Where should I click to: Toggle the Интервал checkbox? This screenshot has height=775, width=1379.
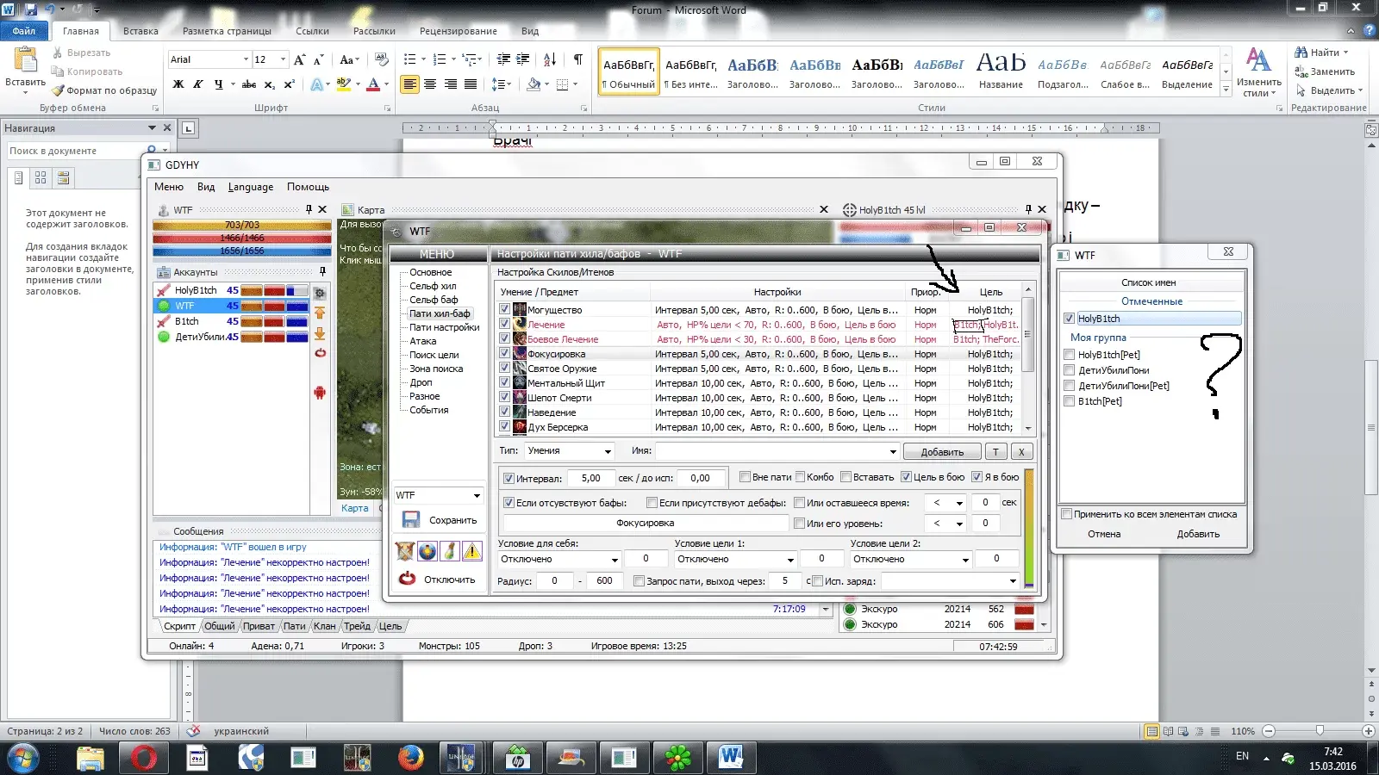coord(509,478)
